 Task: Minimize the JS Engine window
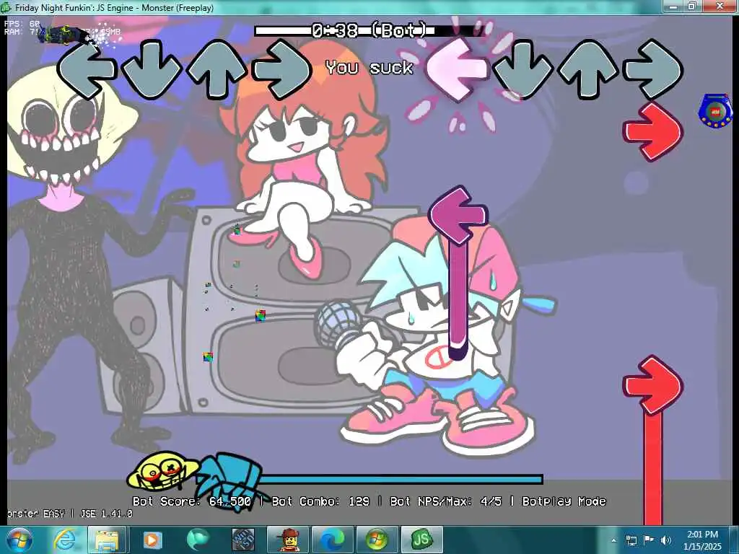(x=673, y=6)
